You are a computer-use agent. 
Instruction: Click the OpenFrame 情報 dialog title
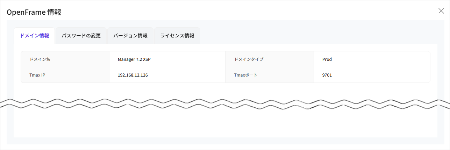point(34,12)
